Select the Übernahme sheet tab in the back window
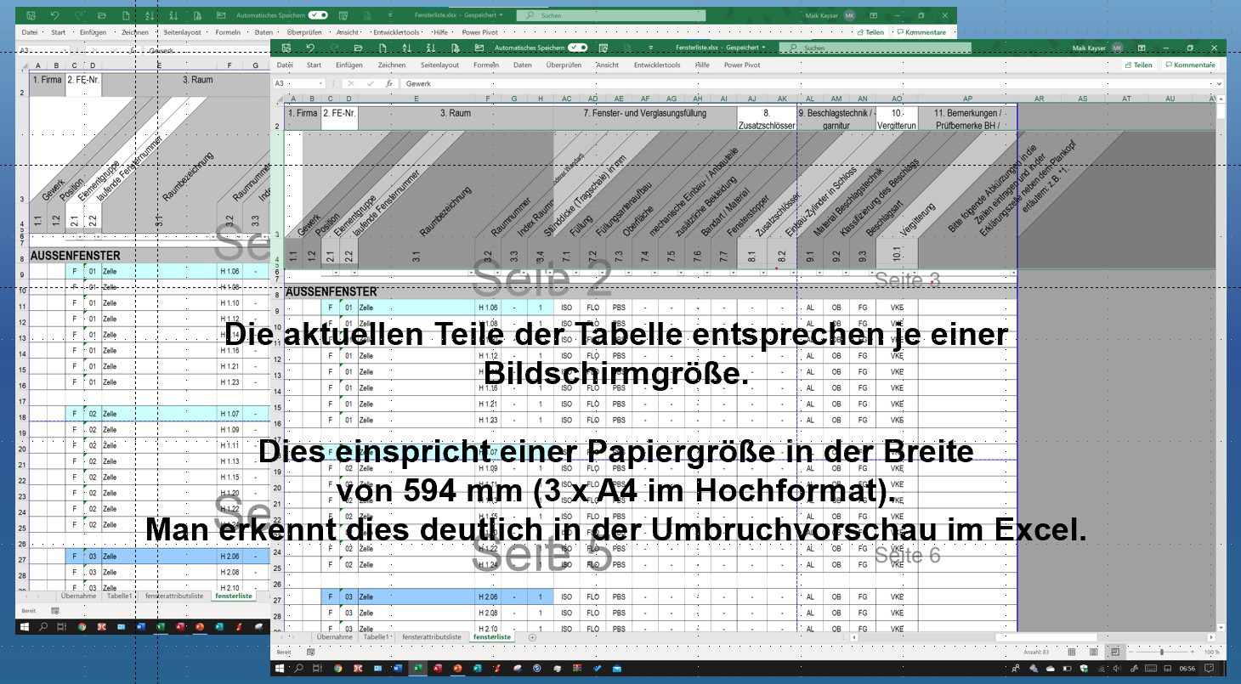Image resolution: width=1241 pixels, height=684 pixels. [78, 596]
